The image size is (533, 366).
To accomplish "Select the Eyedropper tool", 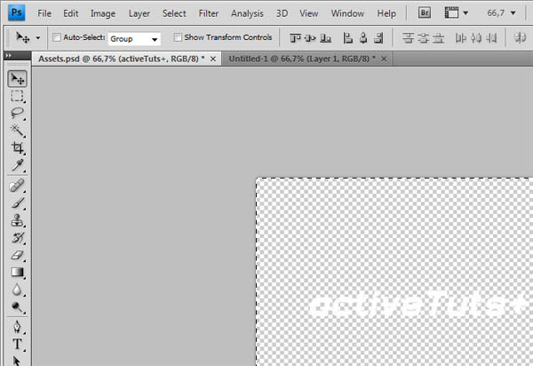I will point(17,165).
